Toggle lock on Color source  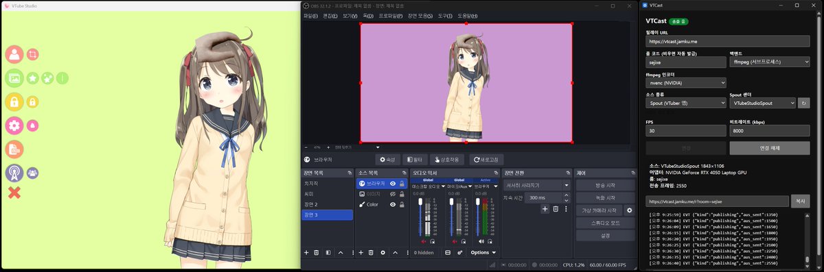click(x=402, y=204)
